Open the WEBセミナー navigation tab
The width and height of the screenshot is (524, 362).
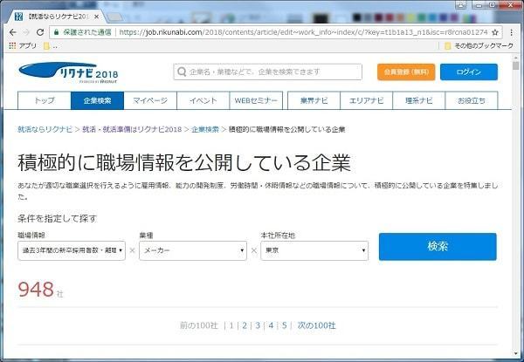coord(256,100)
